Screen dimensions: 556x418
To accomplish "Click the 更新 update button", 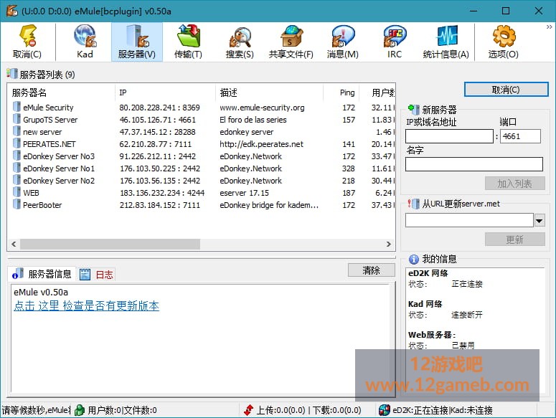I will 515,239.
